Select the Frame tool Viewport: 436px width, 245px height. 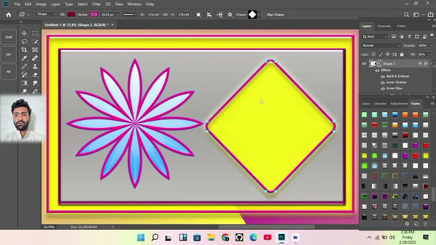click(35, 50)
